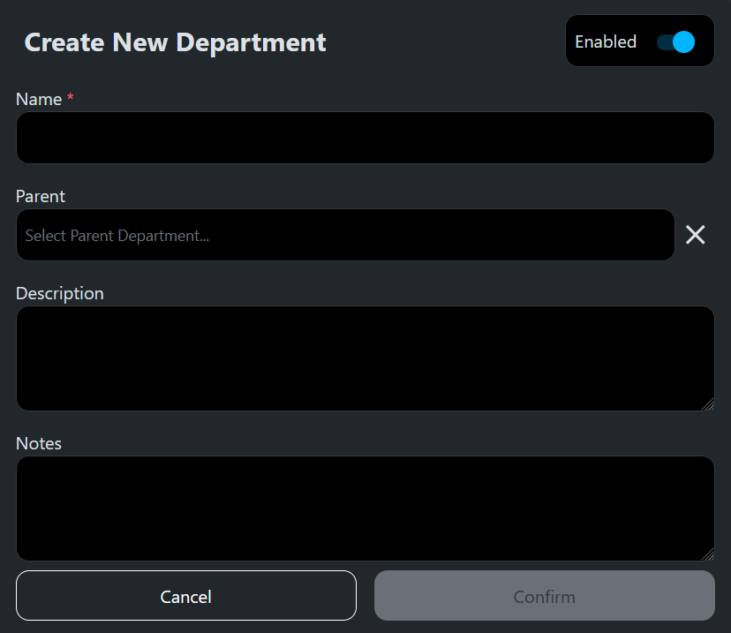Click the Description text area

point(365,358)
